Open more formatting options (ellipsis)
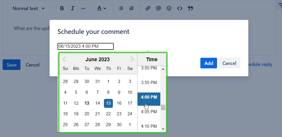Image resolution: width=282 pixels, height=137 pixels. click(83, 8)
